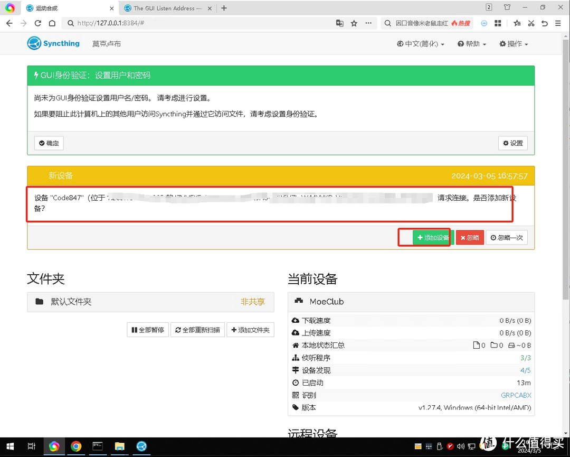Click the folder icon beside 默认文件夹

point(40,301)
